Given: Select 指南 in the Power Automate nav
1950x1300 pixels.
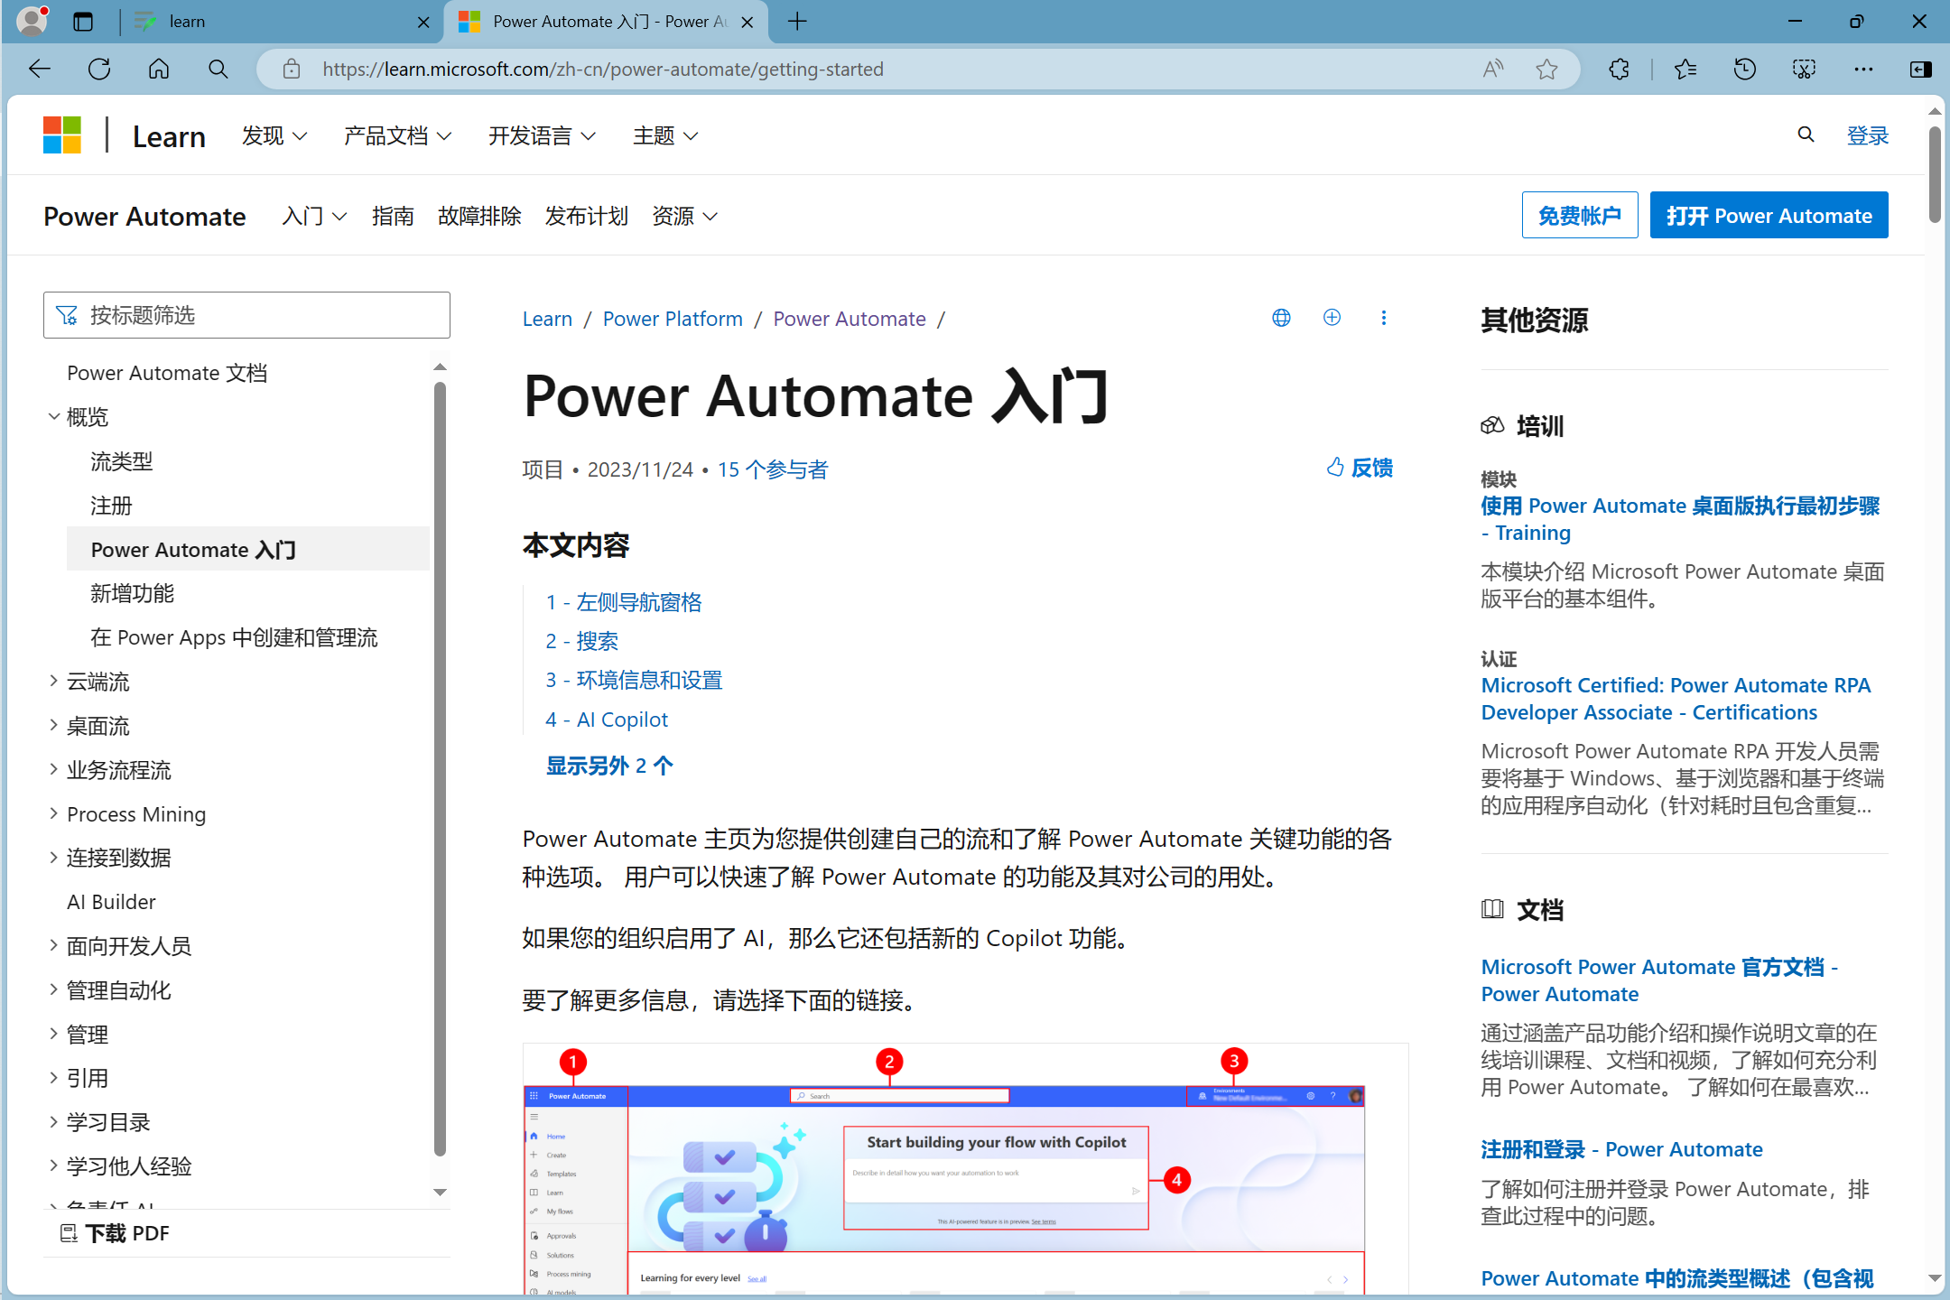Looking at the screenshot, I should 393,216.
